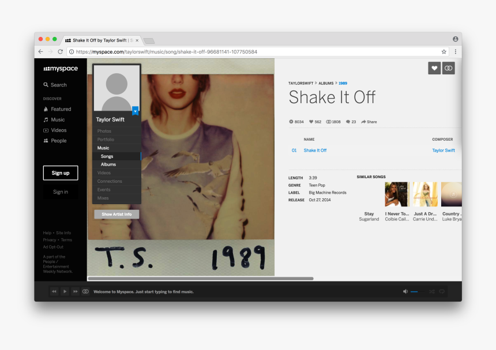Click the site info icon in address bar
The image size is (496, 350).
pos(72,51)
